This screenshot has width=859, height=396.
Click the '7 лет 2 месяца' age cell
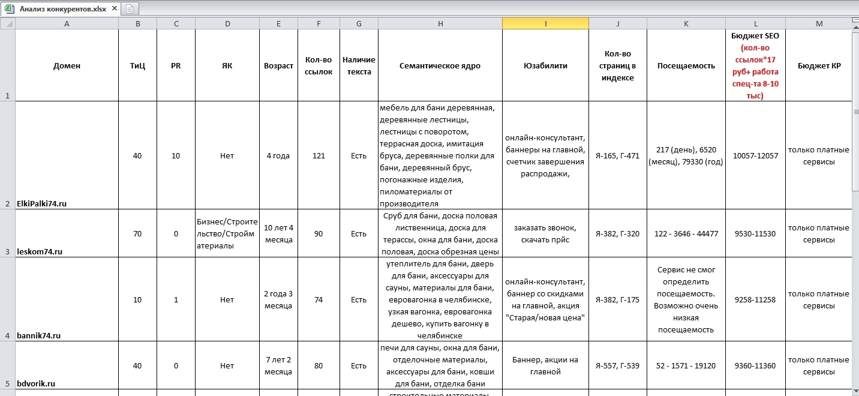pyautogui.click(x=278, y=365)
